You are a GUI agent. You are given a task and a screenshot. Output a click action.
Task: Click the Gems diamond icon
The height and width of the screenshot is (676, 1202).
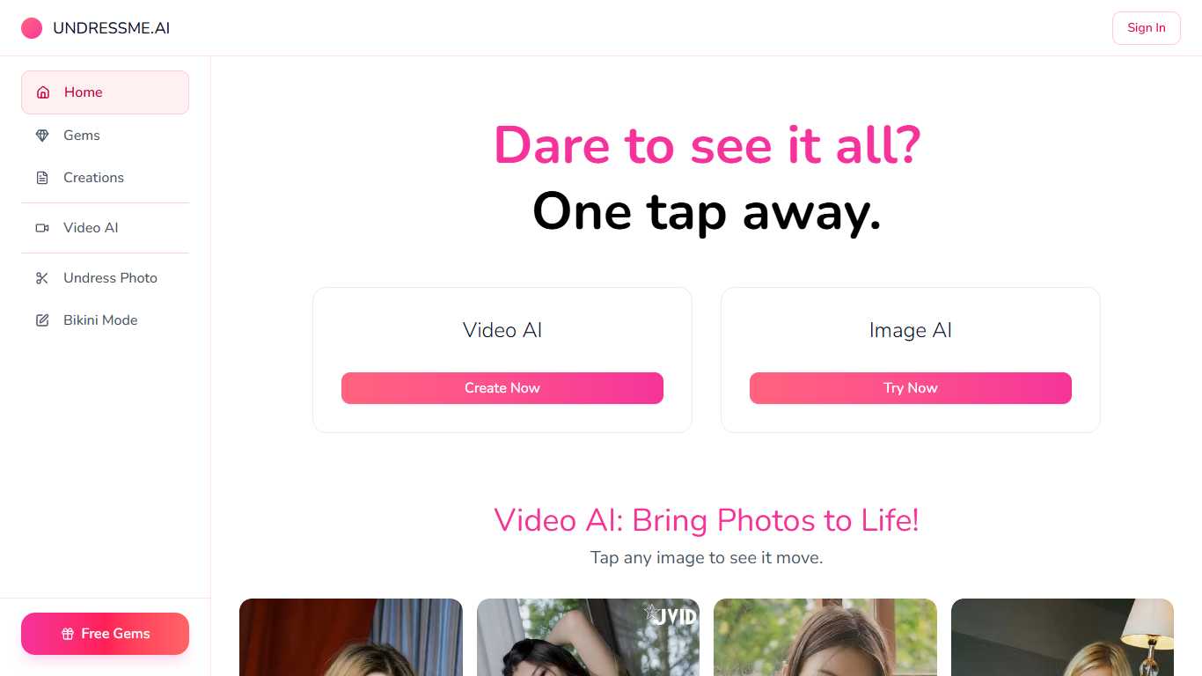pos(42,136)
